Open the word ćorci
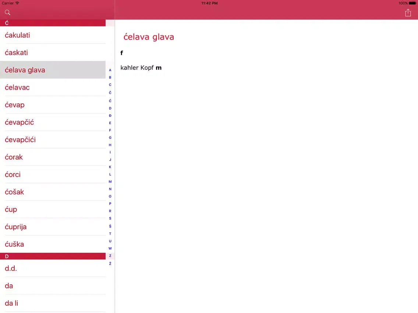Image resolution: width=418 pixels, height=313 pixels. click(x=53, y=175)
